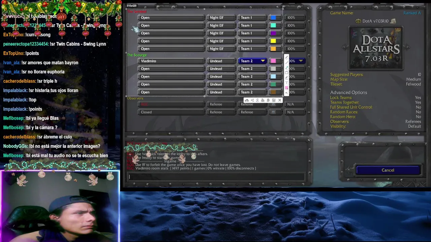Image resolution: width=431 pixels, height=242 pixels.
Task: Open the pink color picker in Lightshot toolbar
Action: (287, 88)
